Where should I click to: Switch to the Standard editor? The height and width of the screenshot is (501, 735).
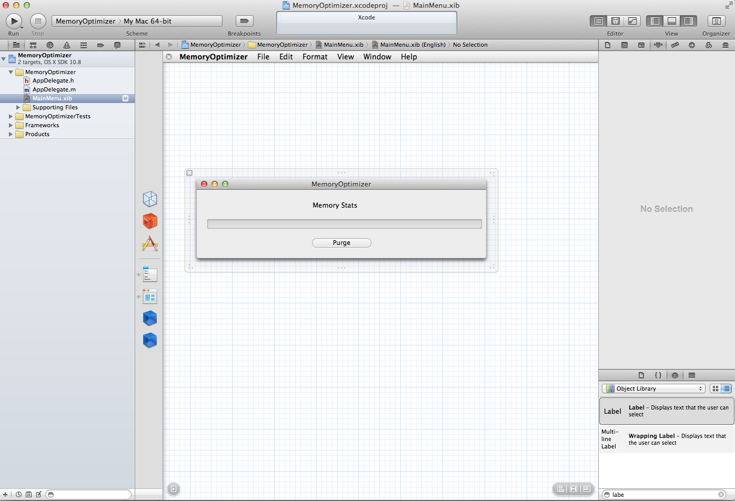[x=599, y=21]
